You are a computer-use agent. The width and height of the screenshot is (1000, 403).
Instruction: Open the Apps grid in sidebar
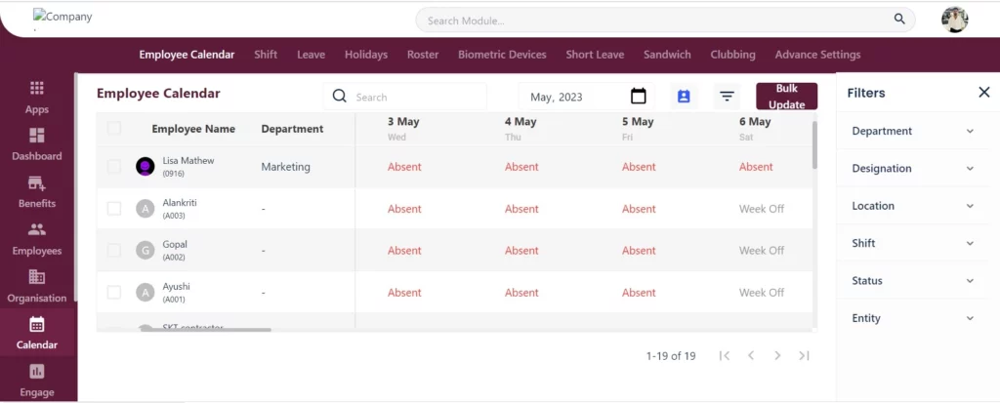(x=37, y=97)
